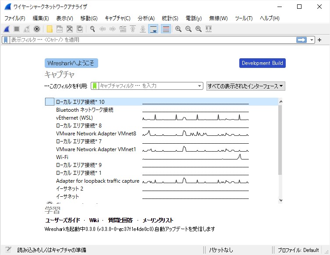
Task: Add a display filter button plus icon
Action: coord(319,40)
